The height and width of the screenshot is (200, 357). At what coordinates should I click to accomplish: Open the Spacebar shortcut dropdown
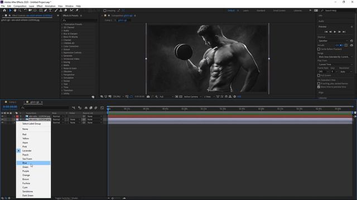(333, 41)
